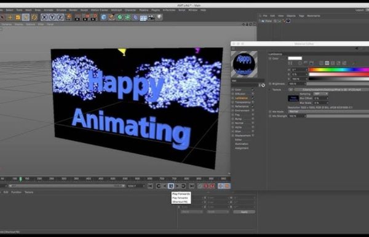The image size is (369, 237).
Task: Expand the Texture arrow button options
Action: coord(291,90)
